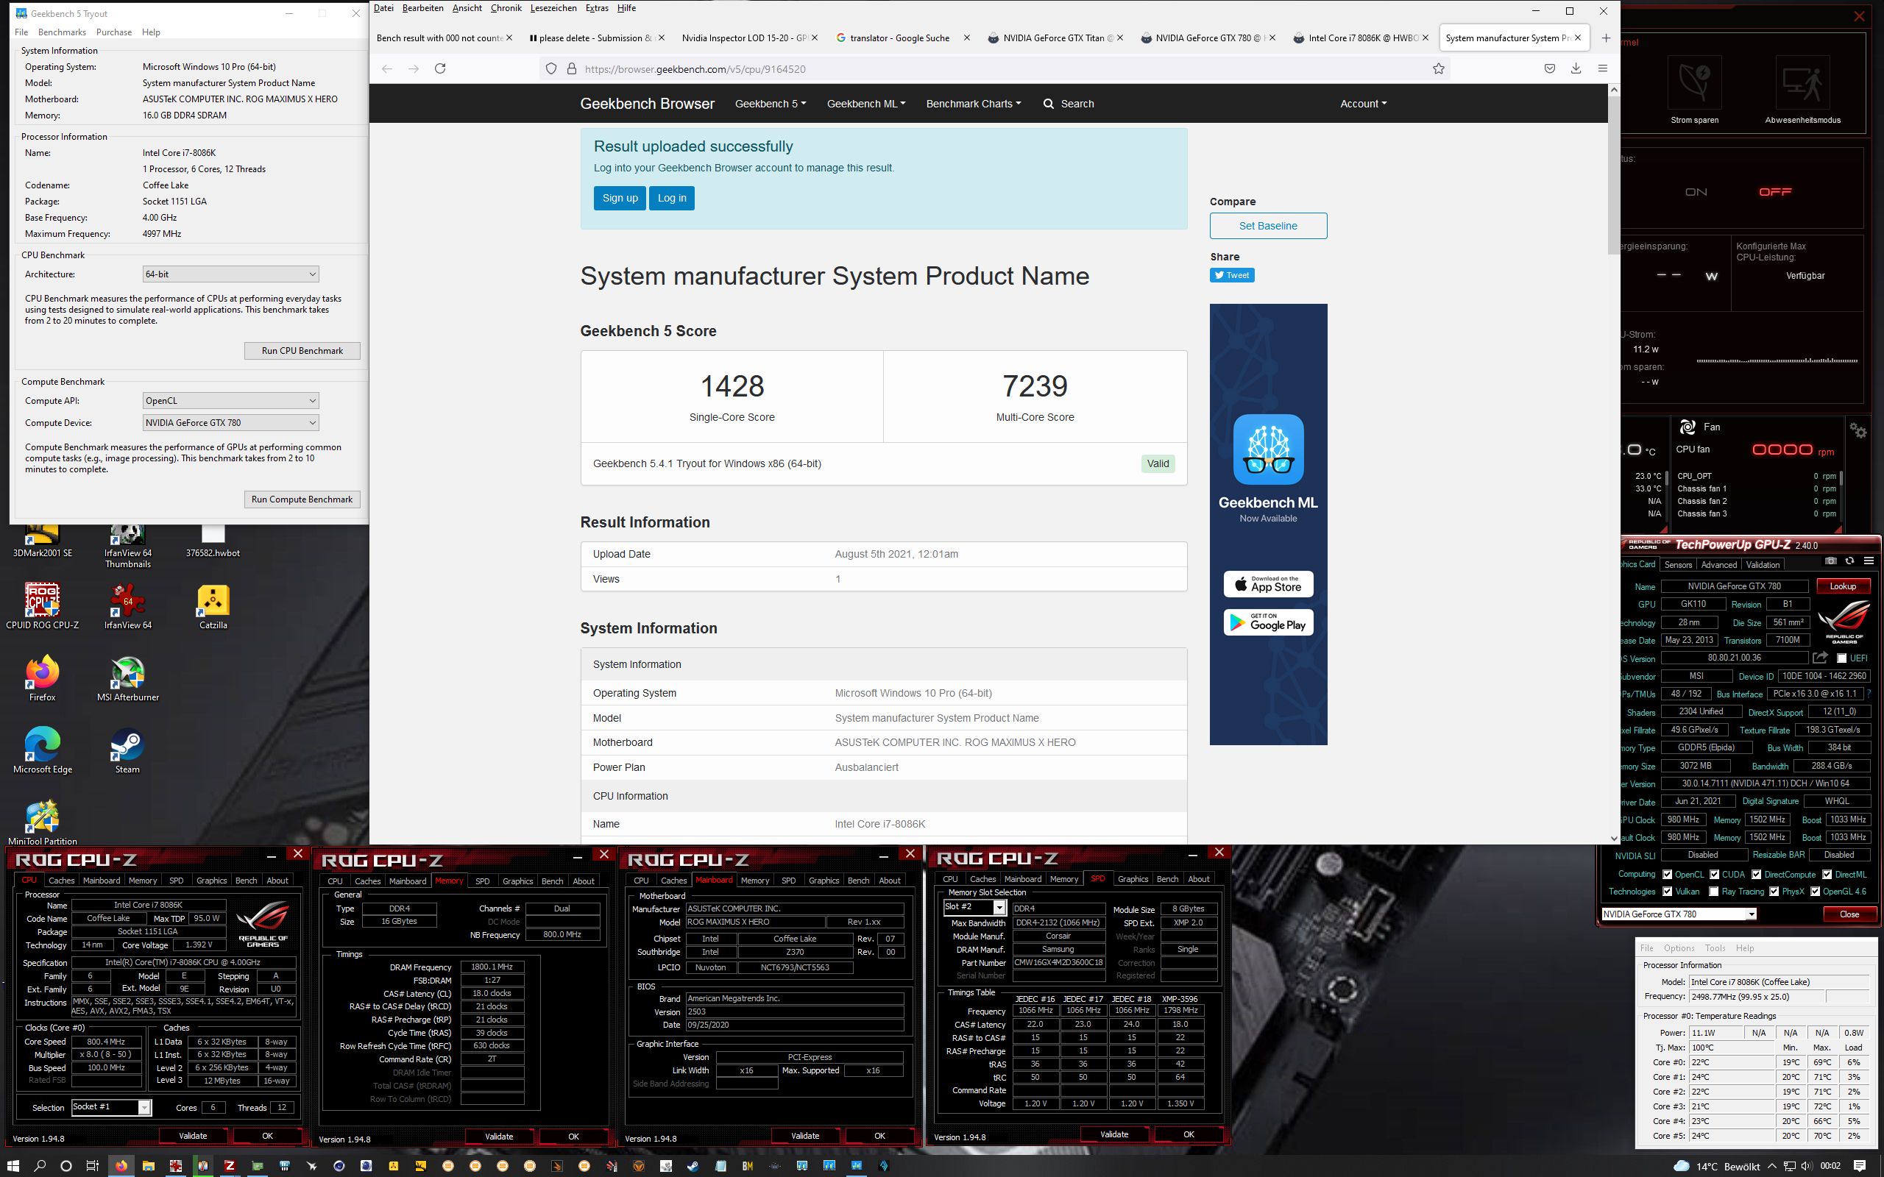This screenshot has height=1177, width=1884.
Task: Toggle OpenCL checkbox in GPU-Z
Action: pyautogui.click(x=1667, y=874)
